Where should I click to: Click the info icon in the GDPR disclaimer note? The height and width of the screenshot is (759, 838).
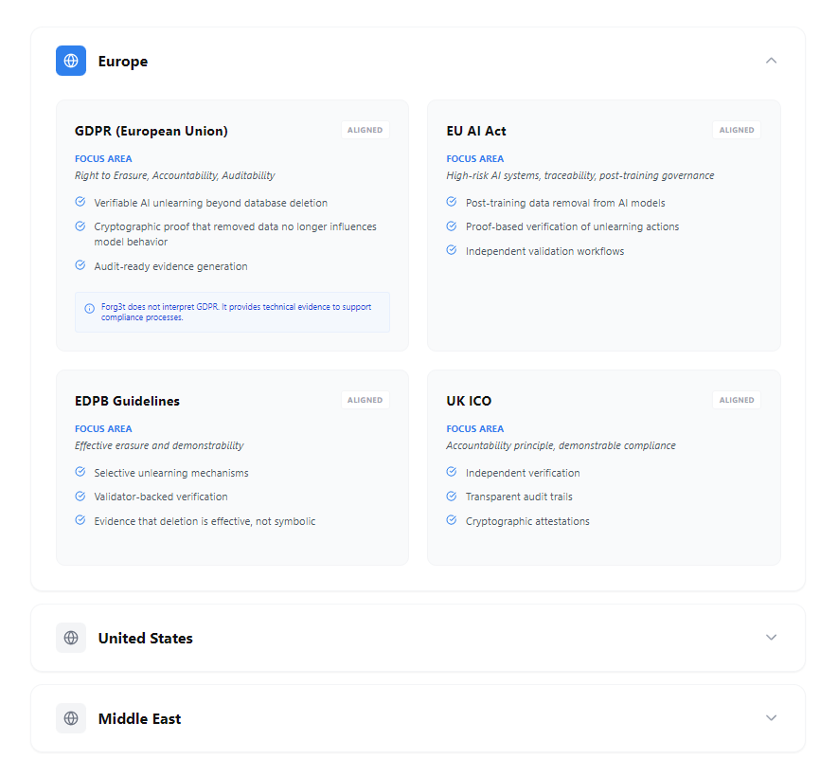pyautogui.click(x=91, y=307)
